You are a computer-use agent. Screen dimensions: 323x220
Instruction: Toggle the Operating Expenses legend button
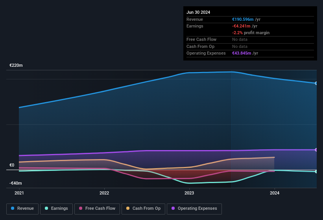point(194,209)
